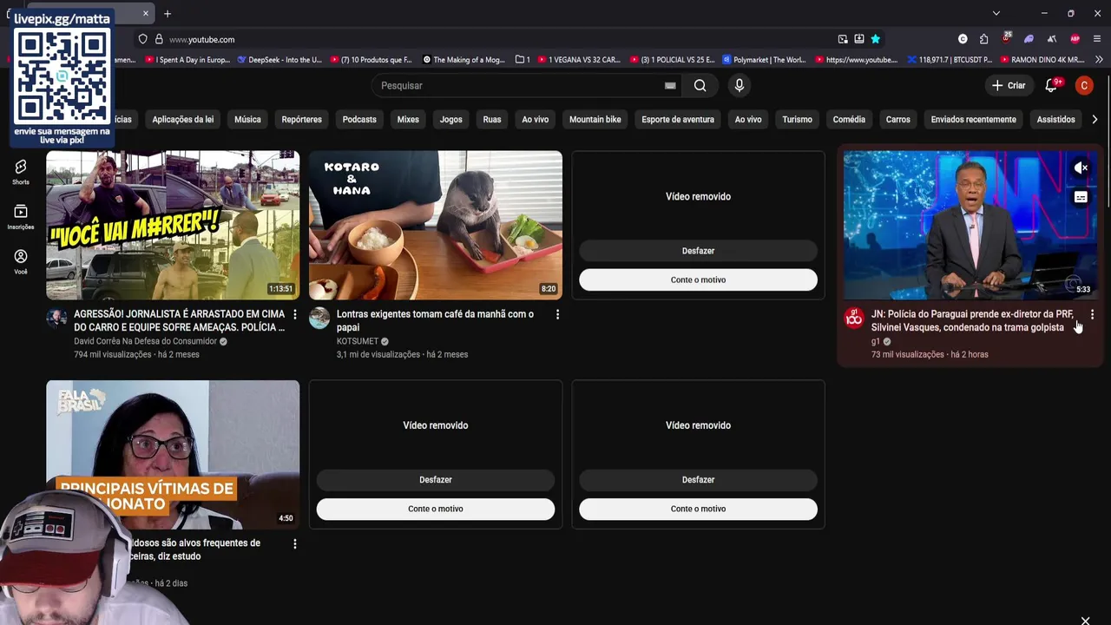Click Conte o motivo on top-row removed video

[698, 280]
